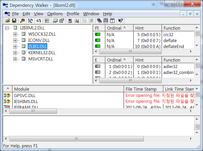This screenshot has height=151, width=203.
Task: Click the Open file toolbar icon
Action: [x=8, y=21]
